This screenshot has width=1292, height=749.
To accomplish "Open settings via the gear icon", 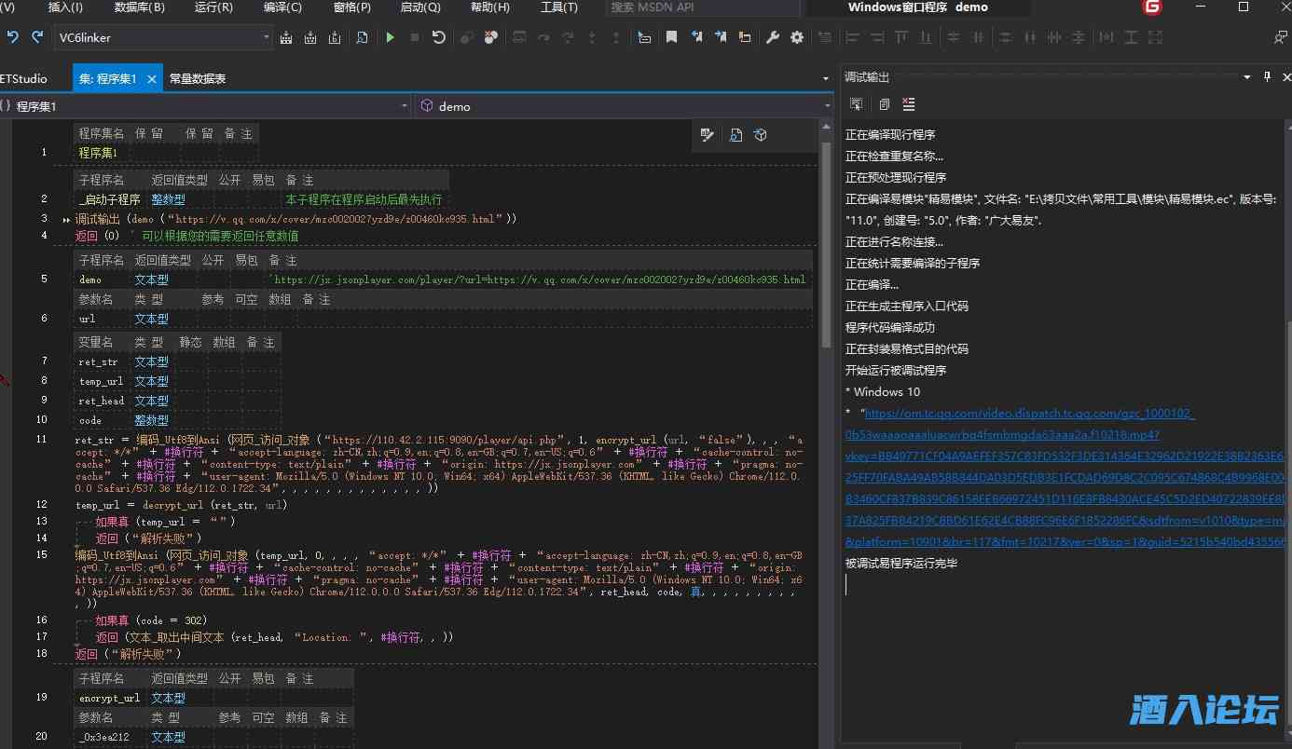I will [x=797, y=37].
